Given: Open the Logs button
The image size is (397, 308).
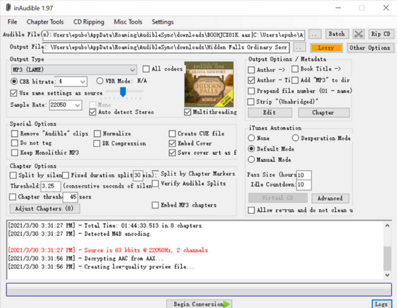Looking at the screenshot, I should point(381,304).
